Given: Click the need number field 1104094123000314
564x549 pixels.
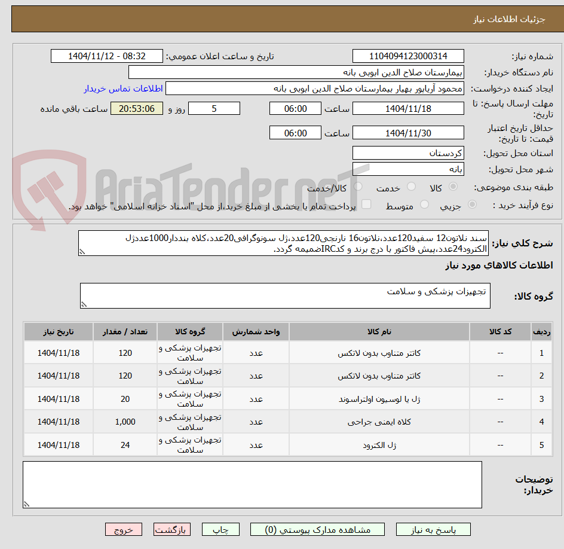Looking at the screenshot, I should pyautogui.click(x=408, y=56).
